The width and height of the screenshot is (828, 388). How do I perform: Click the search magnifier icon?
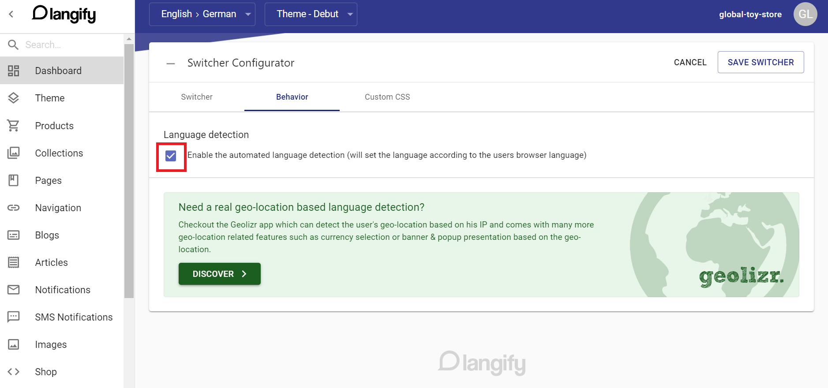click(x=13, y=45)
